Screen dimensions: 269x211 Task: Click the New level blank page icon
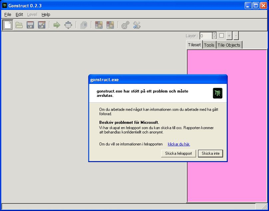point(8,25)
